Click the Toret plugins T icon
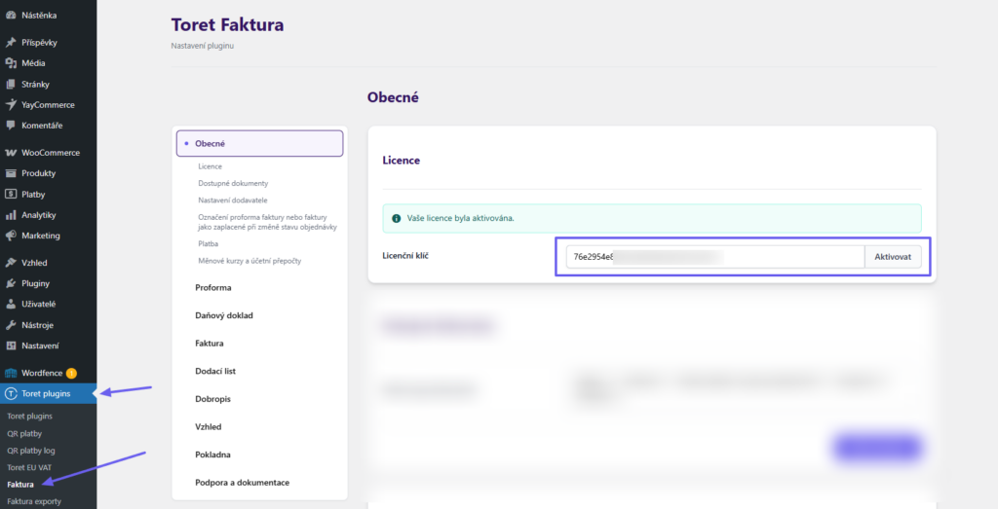The width and height of the screenshot is (998, 509). tap(10, 394)
